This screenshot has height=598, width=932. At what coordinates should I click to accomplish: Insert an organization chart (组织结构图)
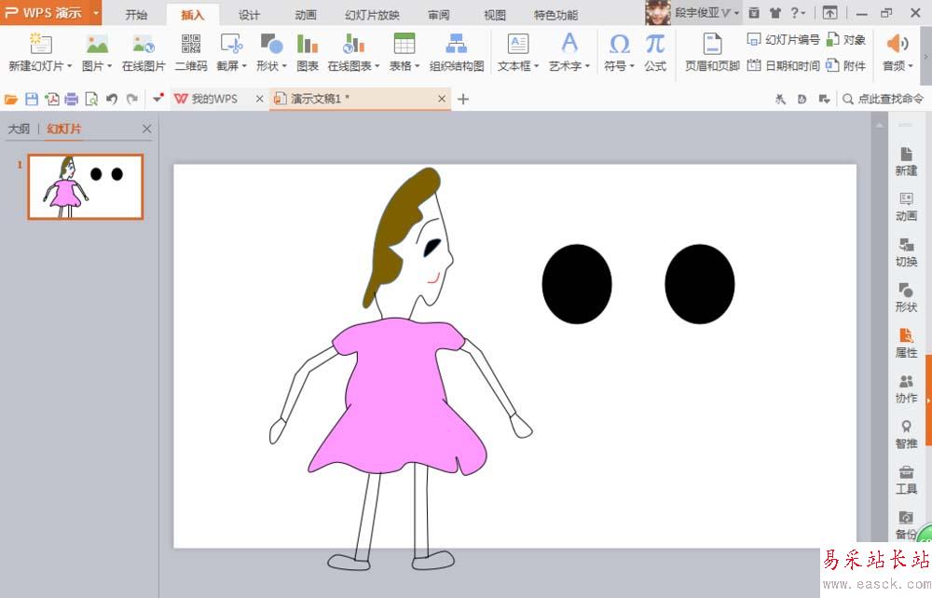tap(457, 51)
